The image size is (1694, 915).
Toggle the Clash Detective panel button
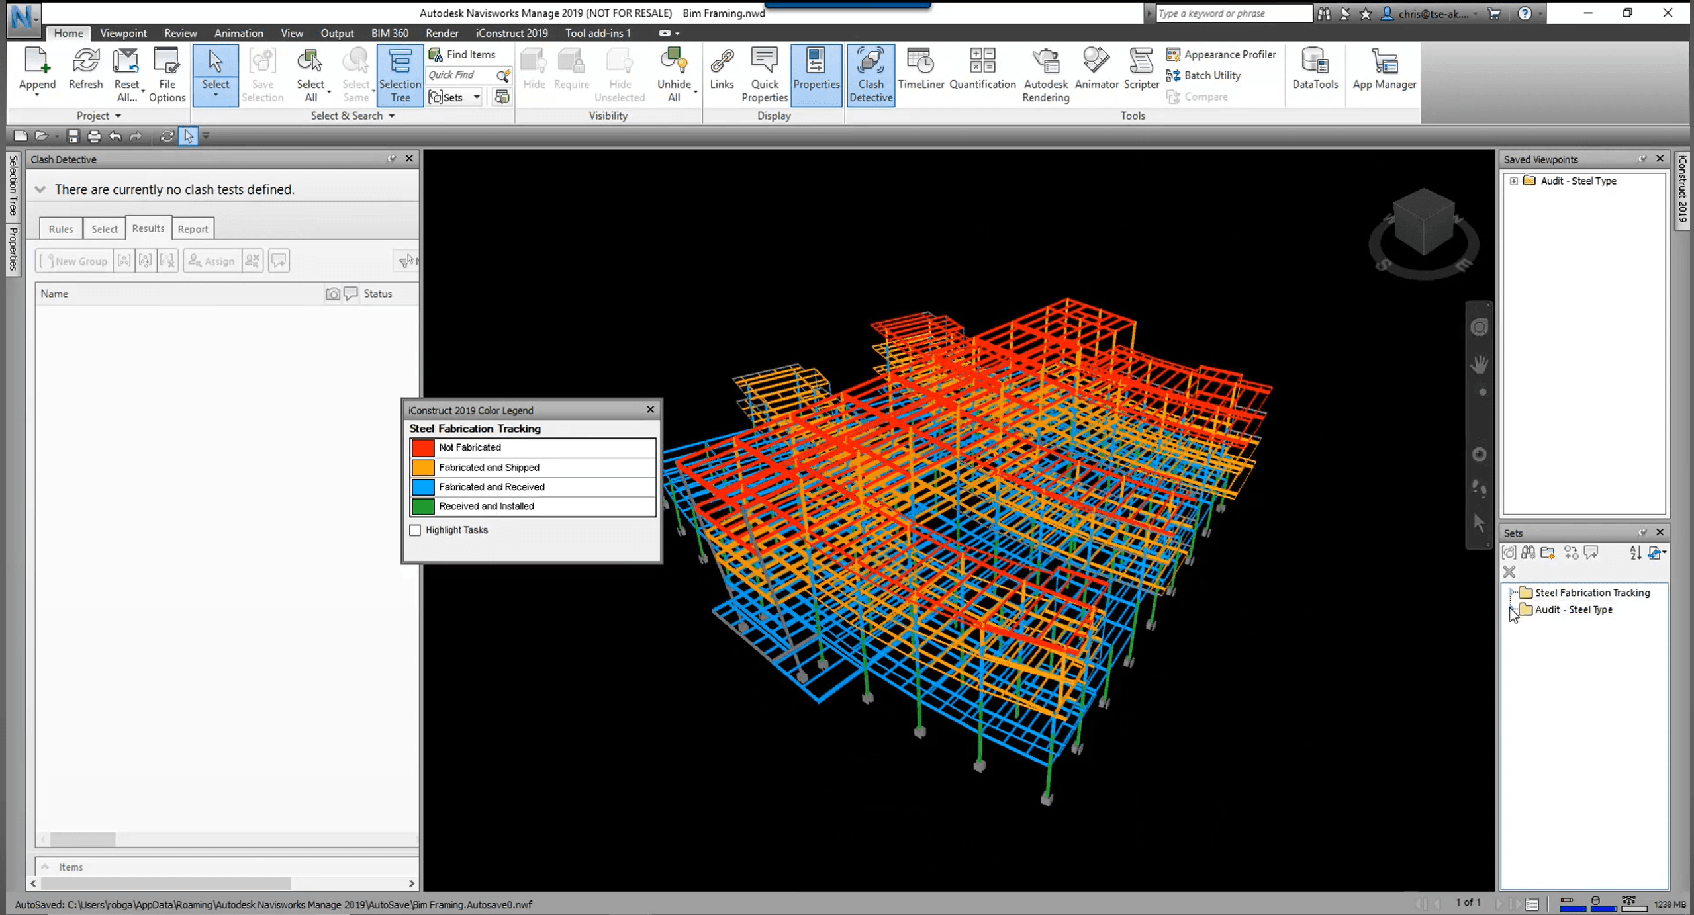pyautogui.click(x=870, y=74)
